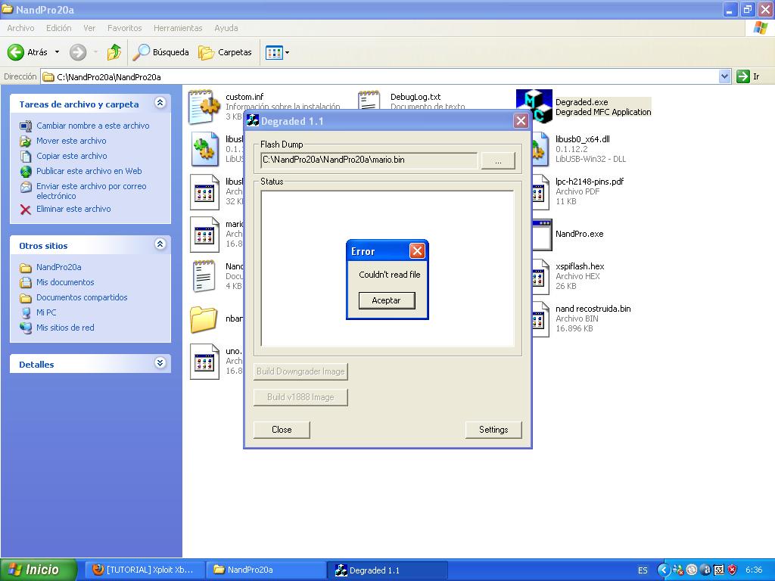
Task: Open the Búsqueda search toolbar button
Action: tap(161, 52)
